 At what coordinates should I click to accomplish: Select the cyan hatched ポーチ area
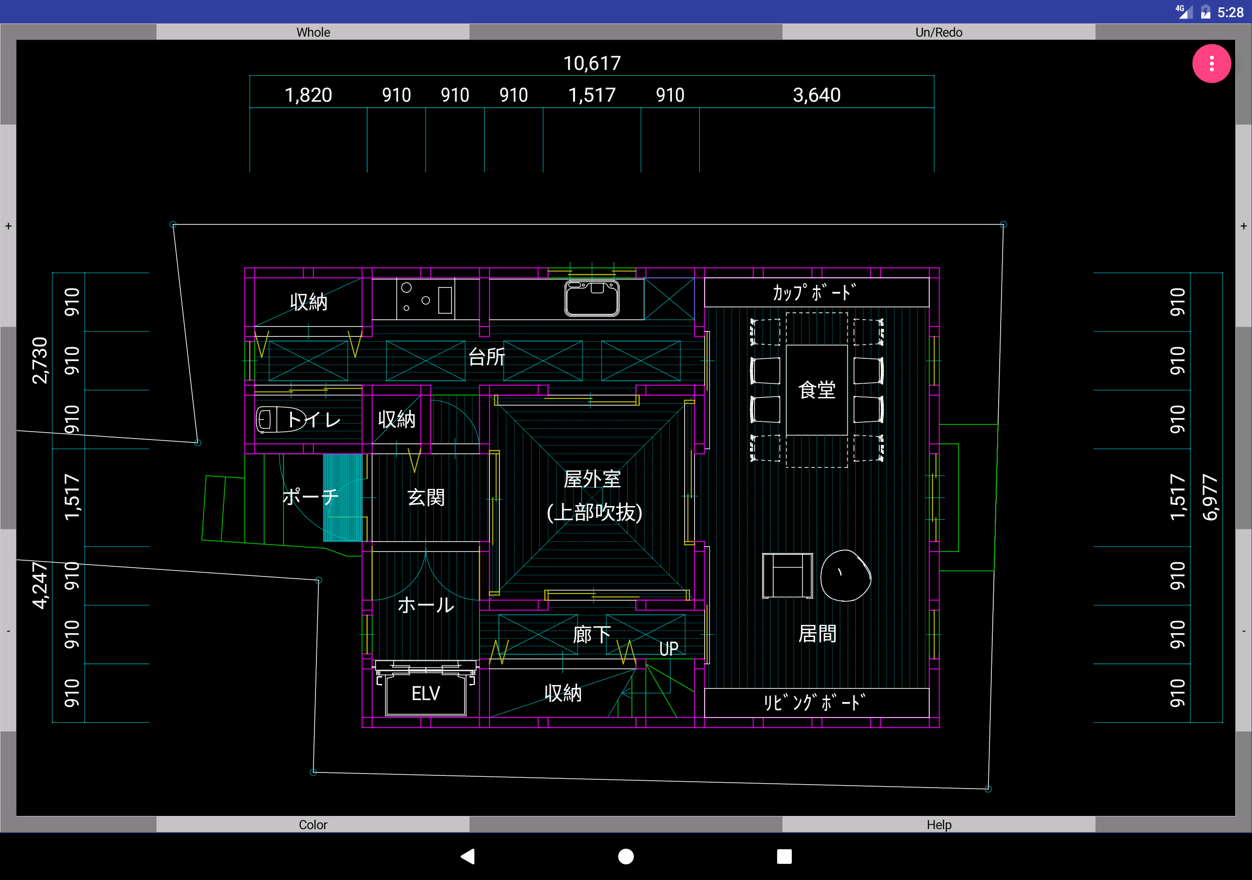coord(342,497)
